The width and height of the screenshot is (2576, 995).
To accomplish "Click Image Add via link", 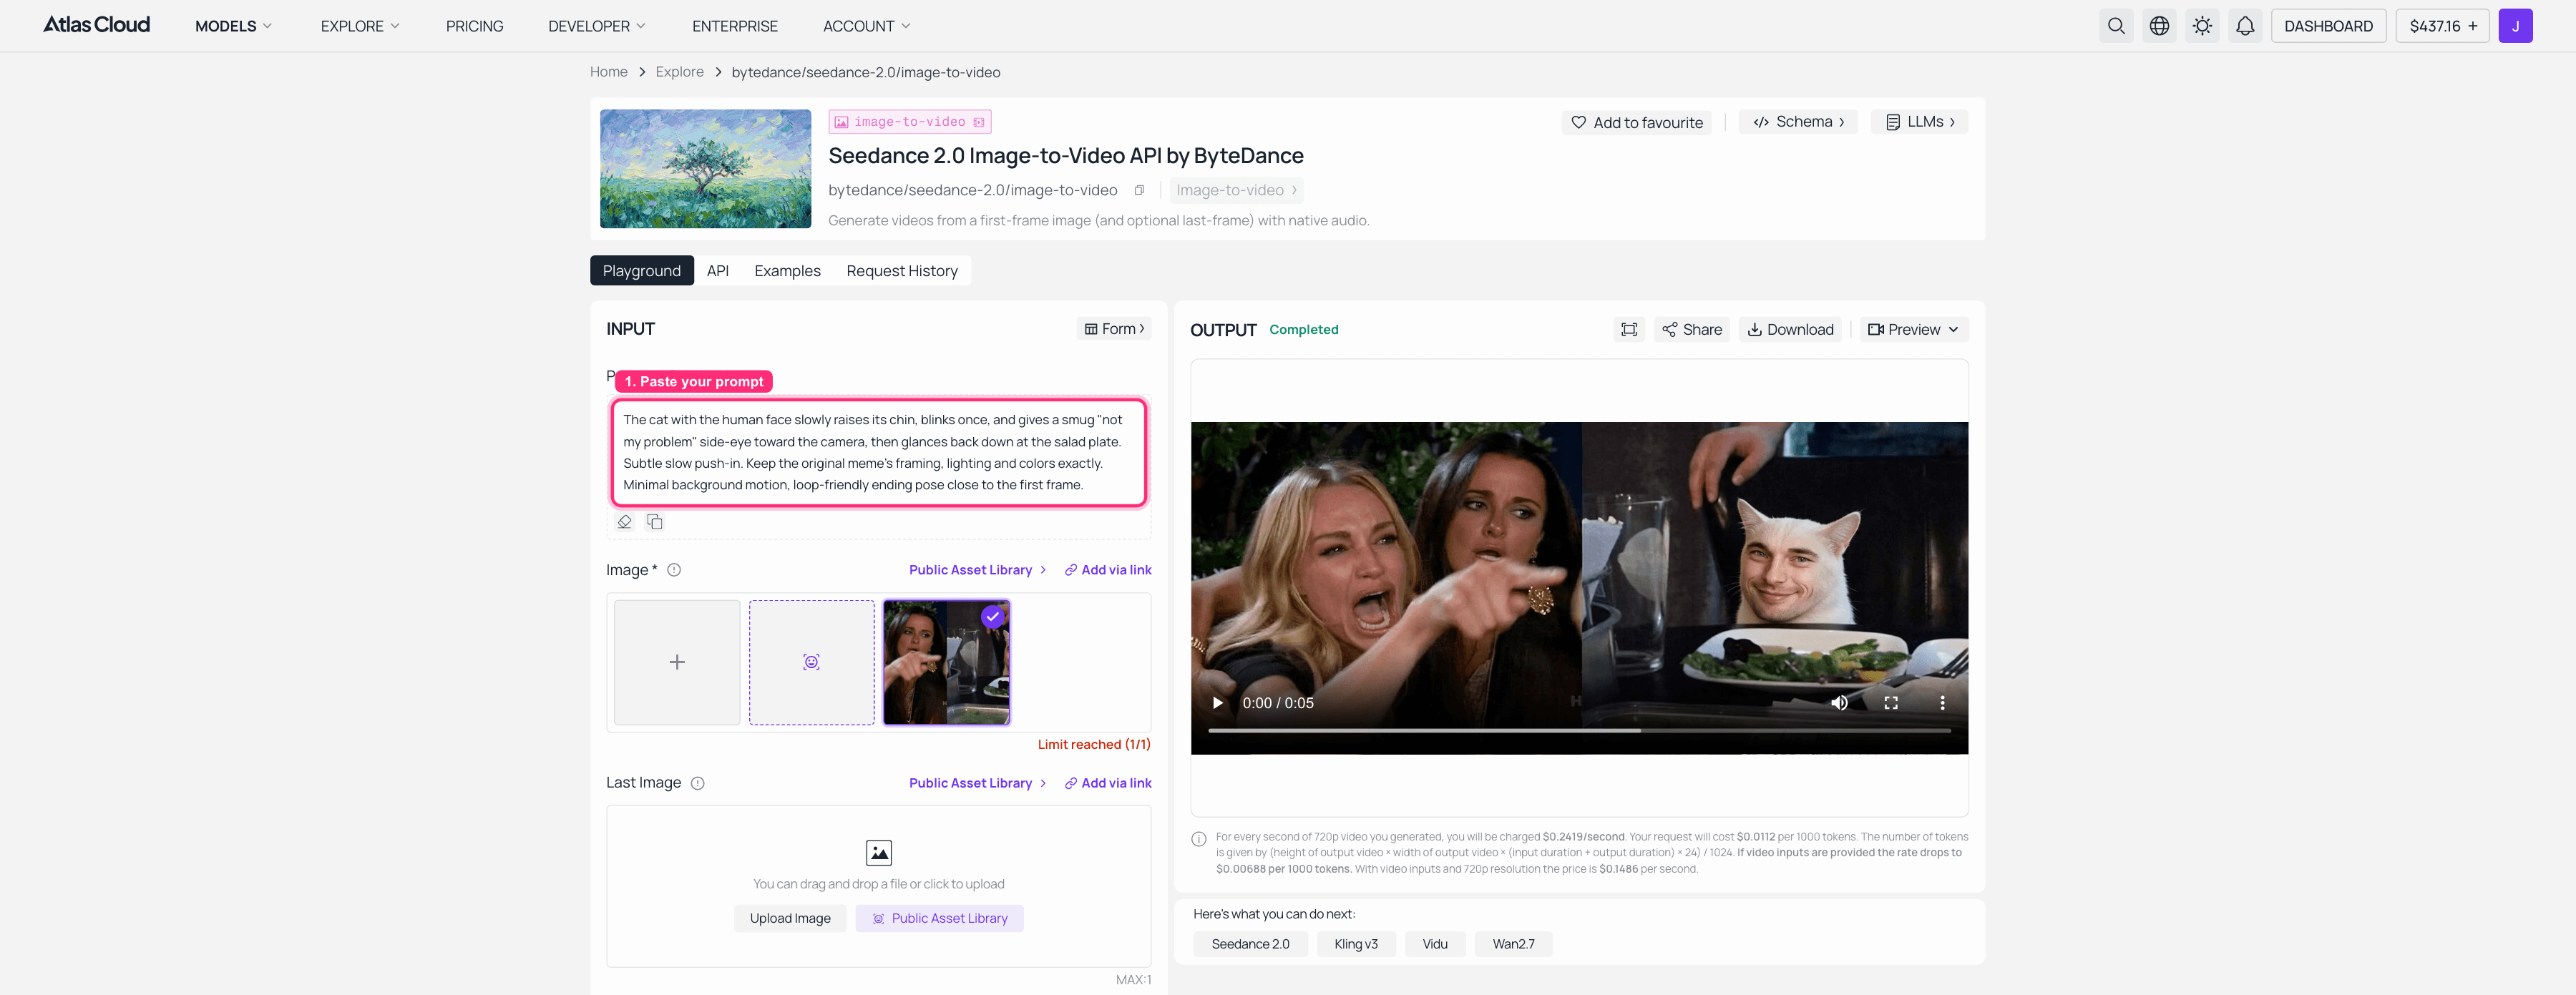I will (x=1108, y=570).
